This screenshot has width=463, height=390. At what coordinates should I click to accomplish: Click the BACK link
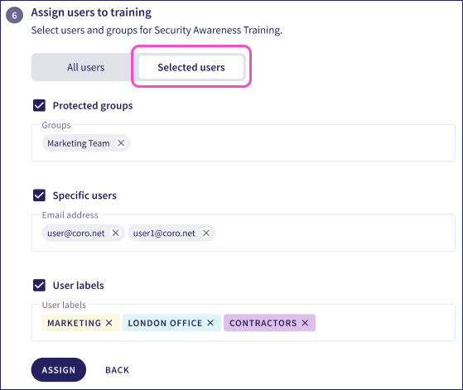(x=118, y=370)
